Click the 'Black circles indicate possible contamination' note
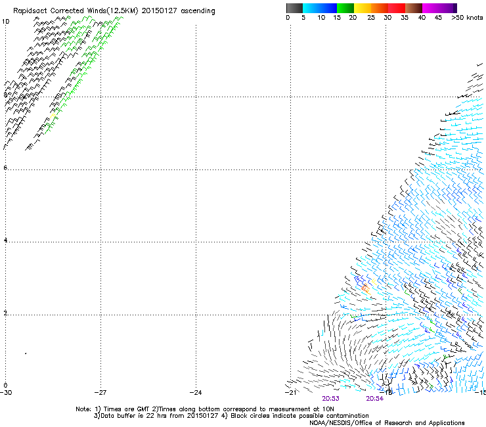The height and width of the screenshot is (427, 486). coord(299,416)
